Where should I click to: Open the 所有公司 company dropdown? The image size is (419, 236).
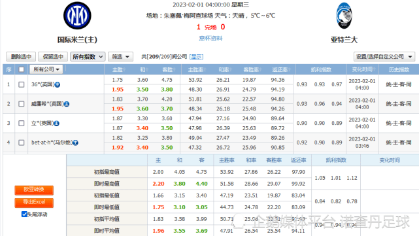coord(46,69)
